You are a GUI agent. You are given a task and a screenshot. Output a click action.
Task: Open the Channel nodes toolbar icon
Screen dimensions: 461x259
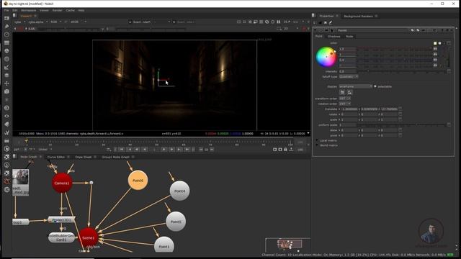pos(6,43)
